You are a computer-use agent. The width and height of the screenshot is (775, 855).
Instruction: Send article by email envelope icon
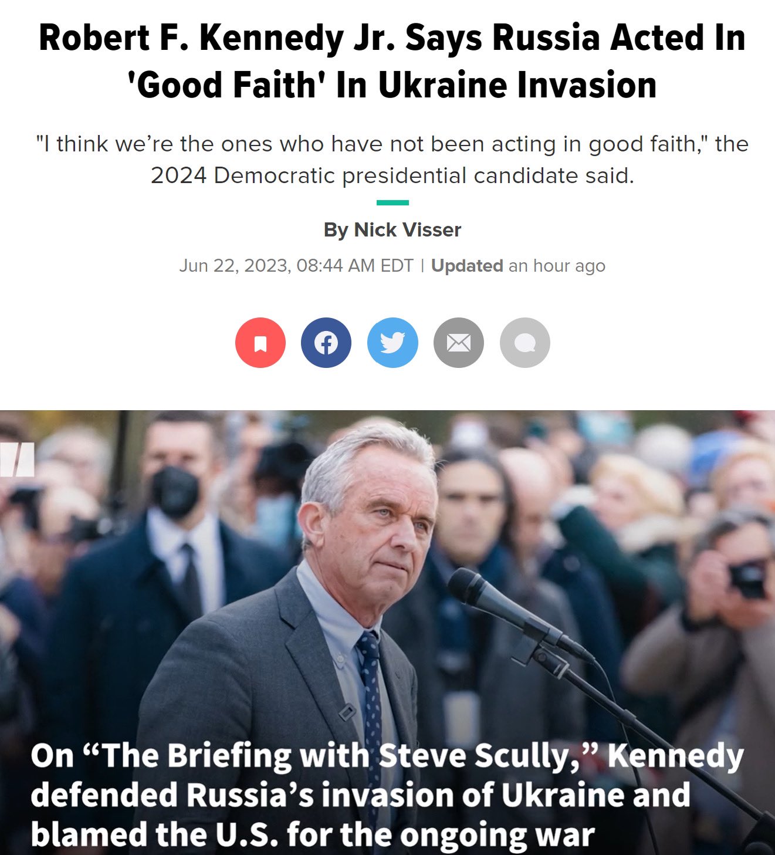(x=459, y=343)
